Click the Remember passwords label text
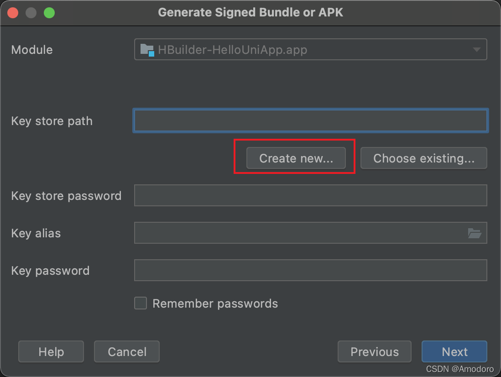Screen dimensions: 501x377 (215, 304)
